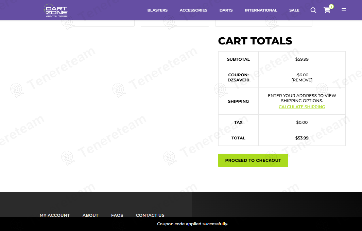This screenshot has width=362, height=231.
Task: Click the coupon applied notification bar
Action: 192,224
